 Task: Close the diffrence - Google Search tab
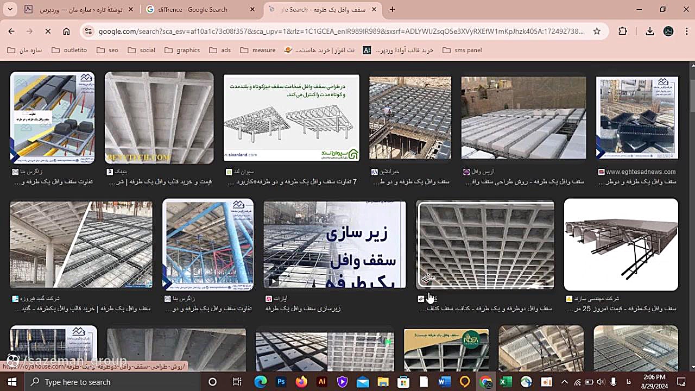point(252,10)
